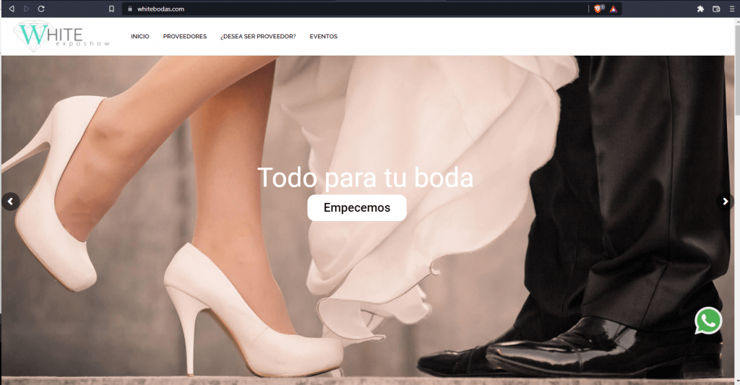Open the PROVEEDORES menu item
The width and height of the screenshot is (740, 385).
pyautogui.click(x=185, y=36)
